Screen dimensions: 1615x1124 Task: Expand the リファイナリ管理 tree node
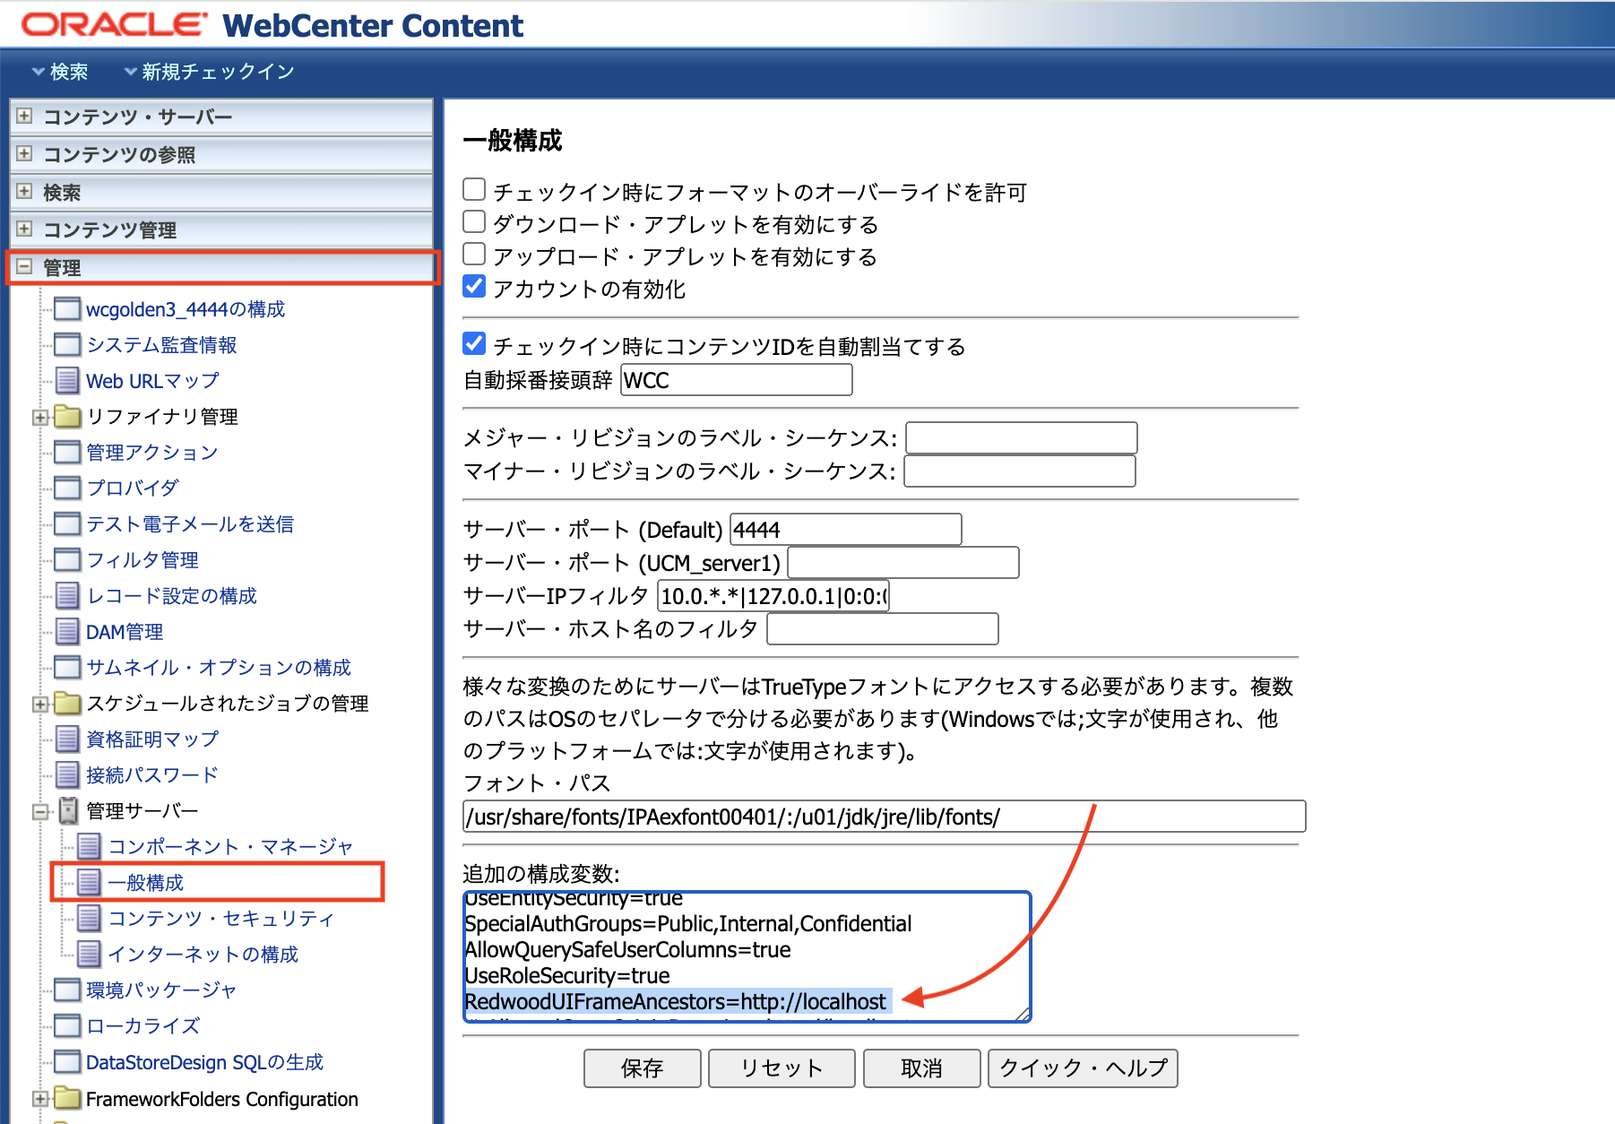39,418
